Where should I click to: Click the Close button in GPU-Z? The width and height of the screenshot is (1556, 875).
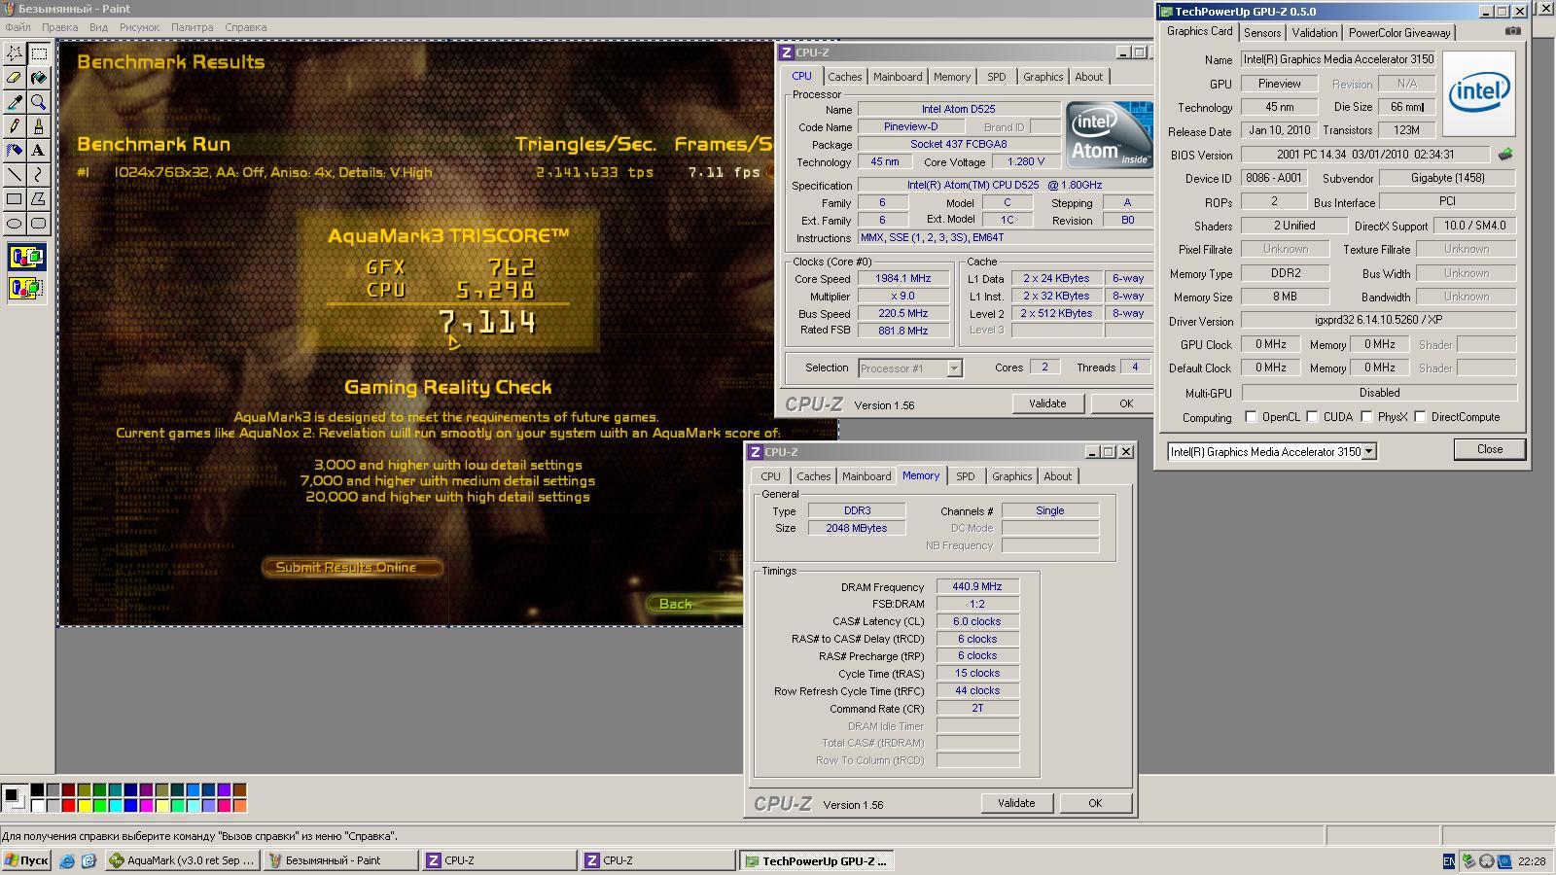(x=1489, y=449)
